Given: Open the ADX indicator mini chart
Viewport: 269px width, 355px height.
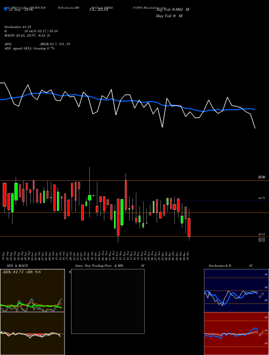Looking at the screenshot, I should [32, 290].
